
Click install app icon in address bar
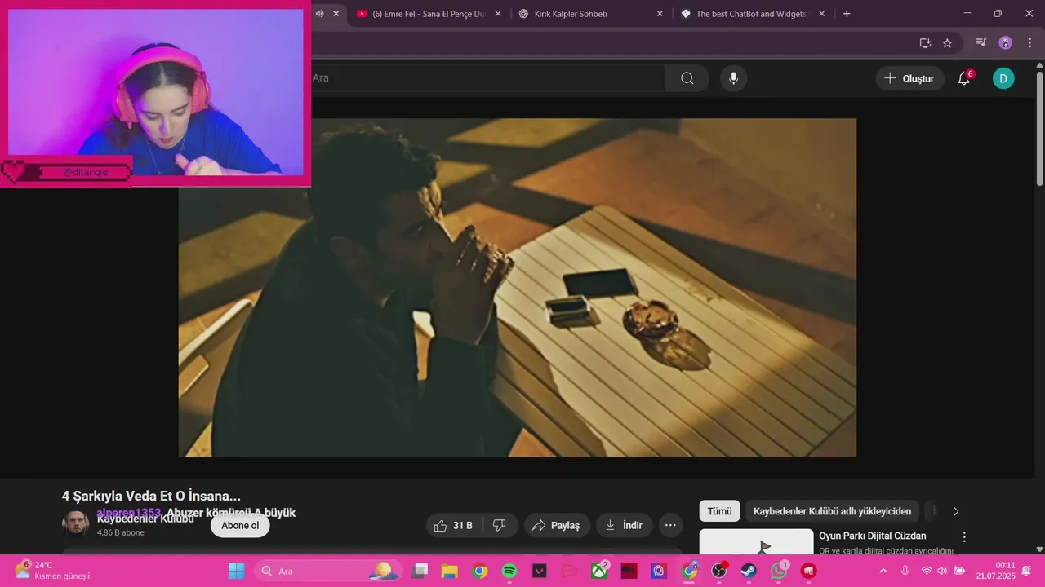(925, 43)
